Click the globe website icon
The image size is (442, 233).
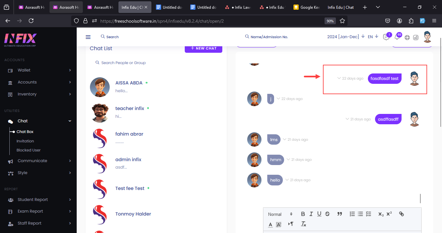[407, 38]
